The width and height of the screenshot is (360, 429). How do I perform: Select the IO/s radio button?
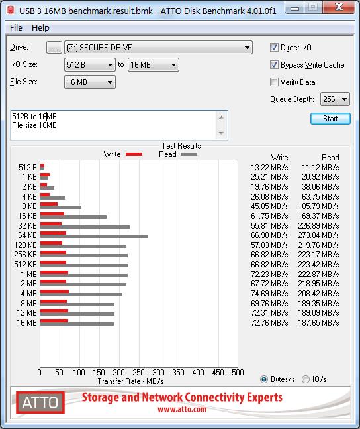(306, 379)
